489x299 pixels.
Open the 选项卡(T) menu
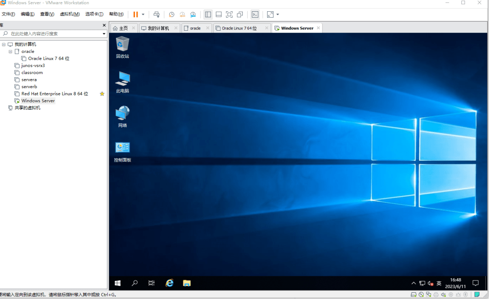pyautogui.click(x=94, y=14)
